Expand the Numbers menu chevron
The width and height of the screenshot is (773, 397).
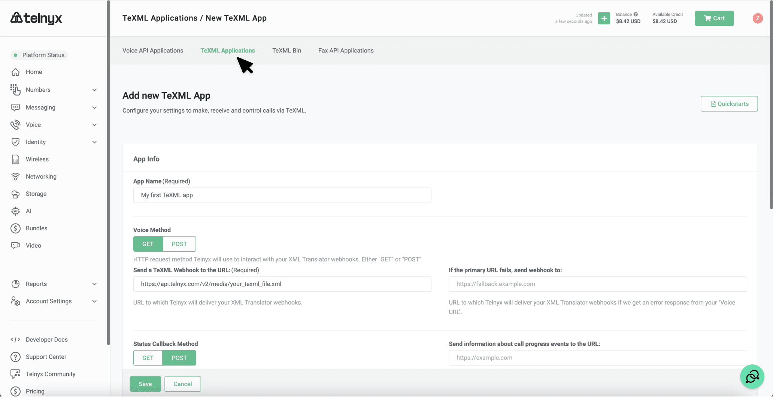tap(94, 90)
